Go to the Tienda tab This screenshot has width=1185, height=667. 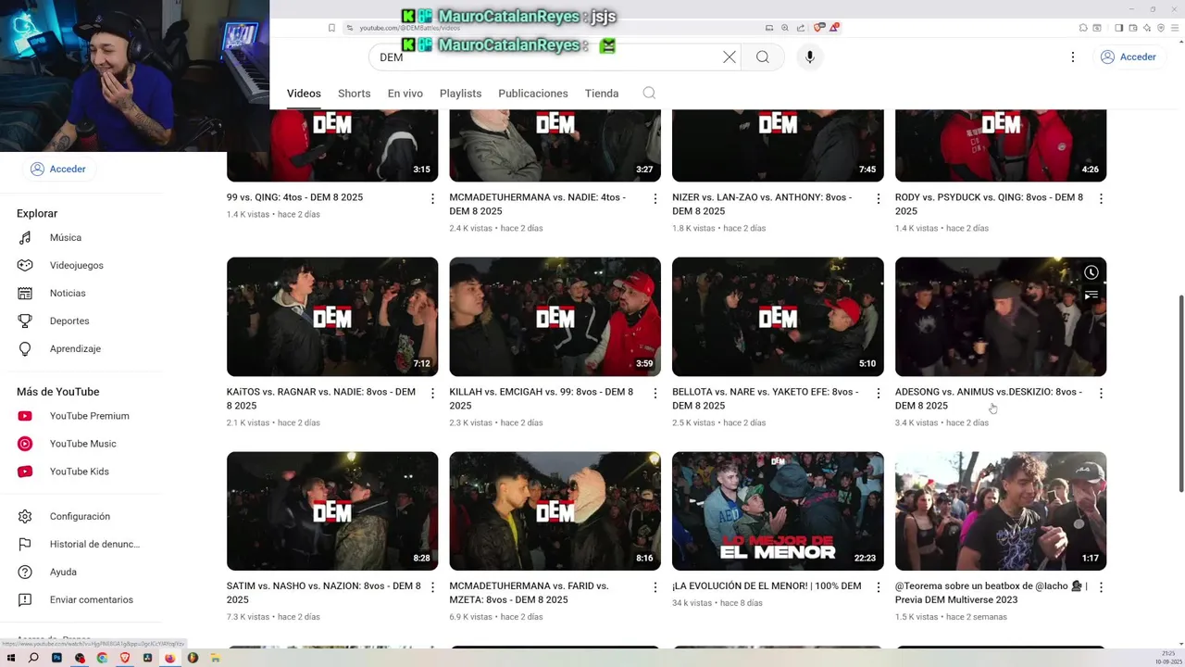tap(602, 94)
